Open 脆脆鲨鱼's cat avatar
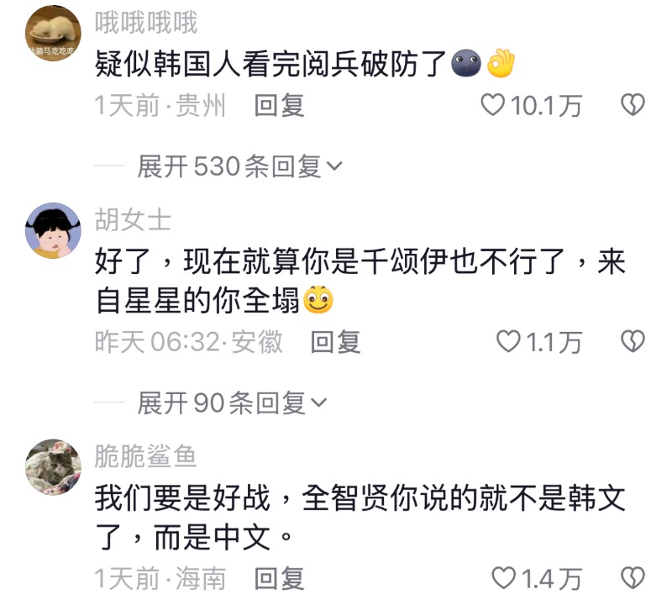This screenshot has height=605, width=672. [x=53, y=467]
